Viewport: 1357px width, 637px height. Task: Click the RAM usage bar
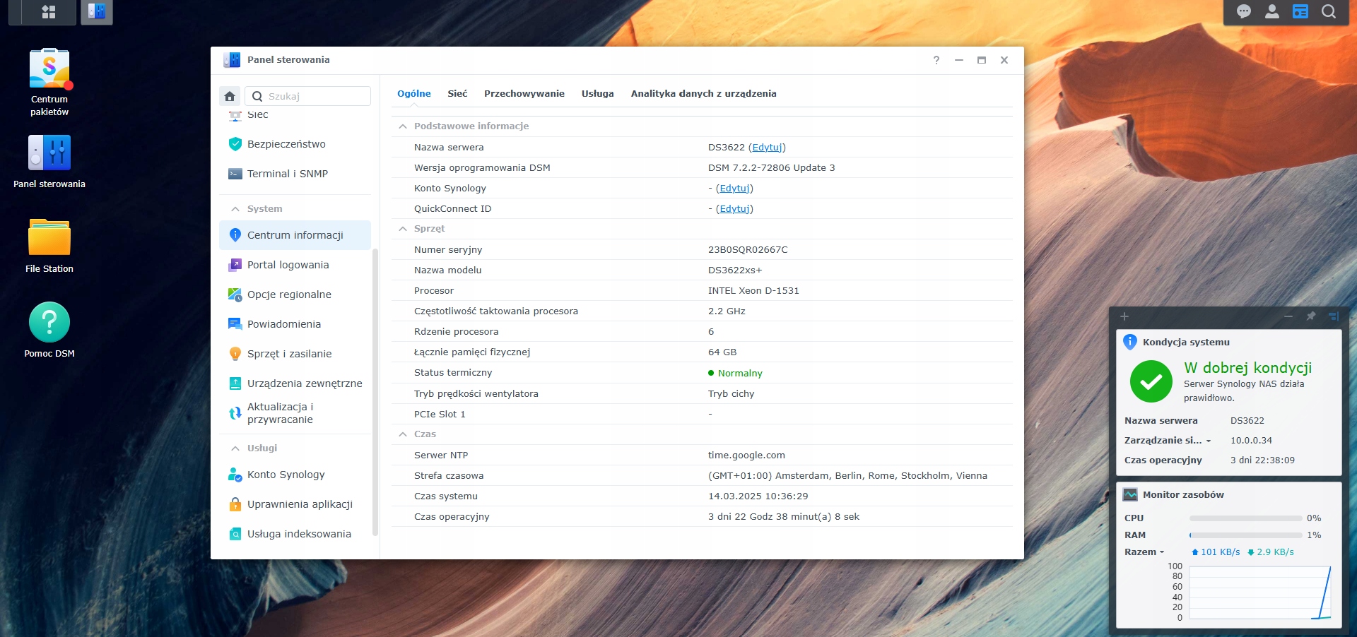[x=1246, y=535]
